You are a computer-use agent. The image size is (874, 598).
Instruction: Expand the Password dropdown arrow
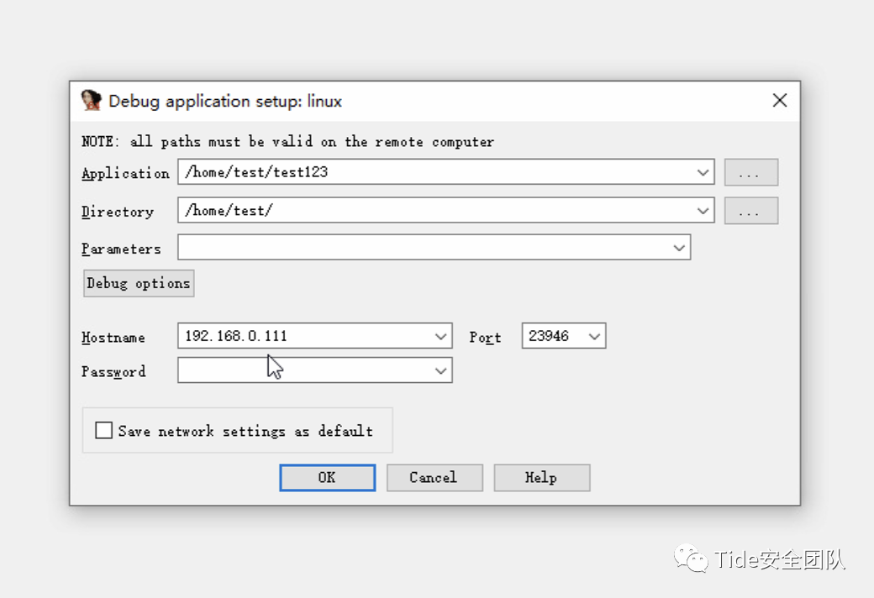[x=441, y=370]
